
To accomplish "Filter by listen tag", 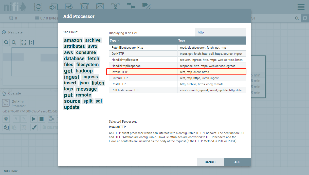I will click(98, 83).
